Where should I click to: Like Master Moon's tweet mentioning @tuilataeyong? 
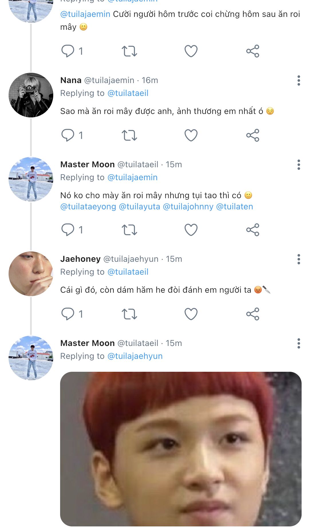pos(191,230)
